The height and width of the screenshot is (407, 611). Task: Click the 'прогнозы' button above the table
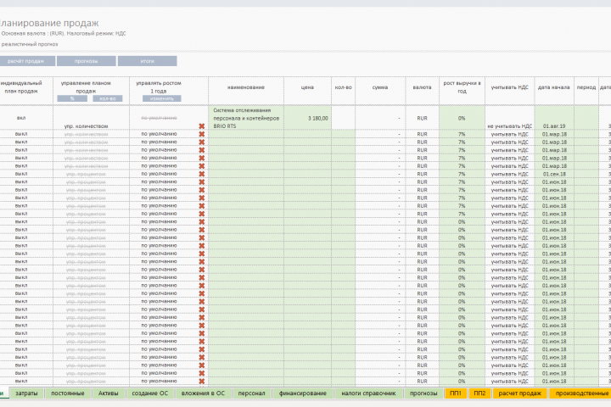[x=86, y=61]
